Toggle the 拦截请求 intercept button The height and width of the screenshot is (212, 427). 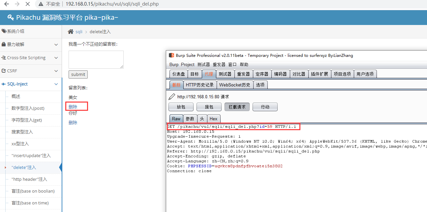tap(237, 107)
